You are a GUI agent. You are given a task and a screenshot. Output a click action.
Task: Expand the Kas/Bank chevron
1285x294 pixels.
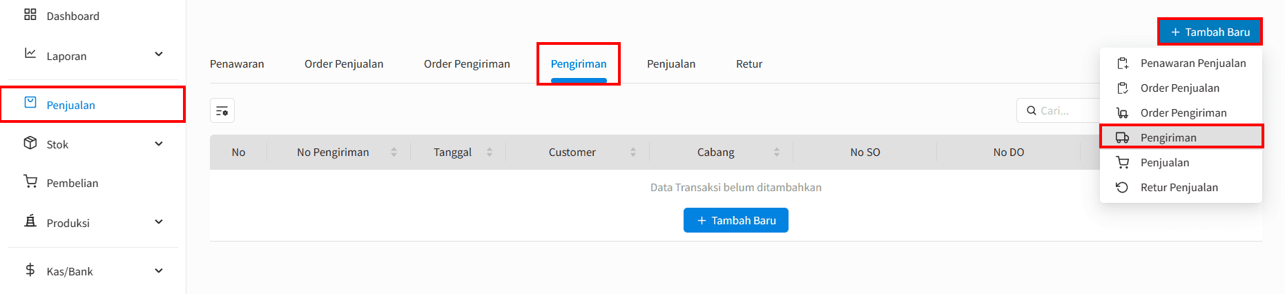(159, 271)
